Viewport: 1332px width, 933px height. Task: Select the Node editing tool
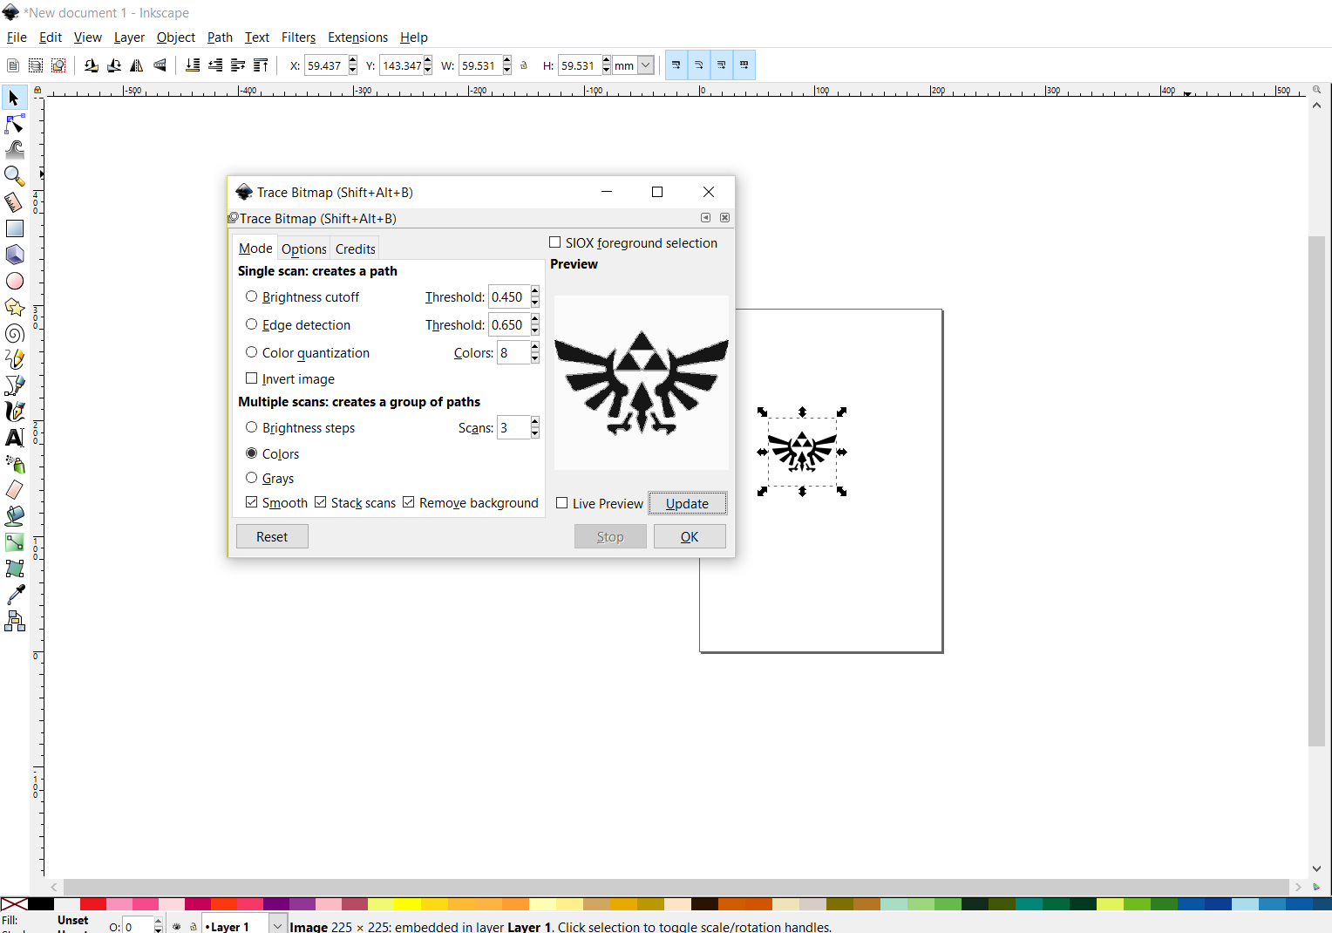click(x=14, y=124)
